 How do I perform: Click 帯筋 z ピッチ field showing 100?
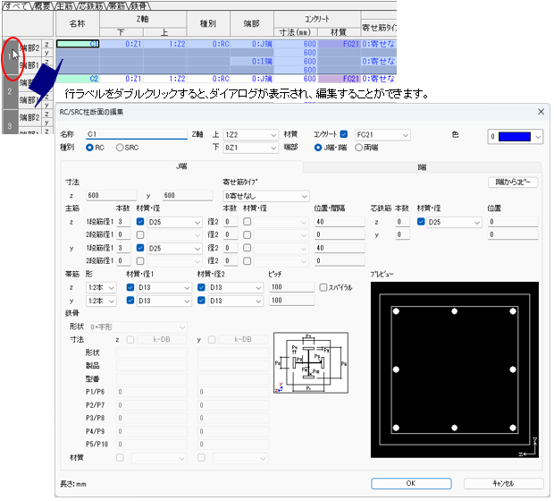pyautogui.click(x=292, y=287)
